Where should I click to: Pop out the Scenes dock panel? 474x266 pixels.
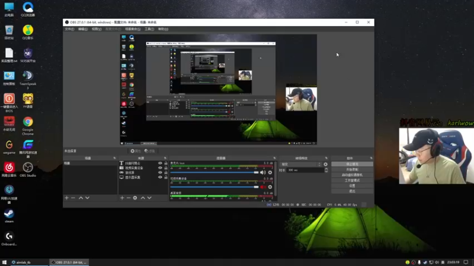[114, 158]
